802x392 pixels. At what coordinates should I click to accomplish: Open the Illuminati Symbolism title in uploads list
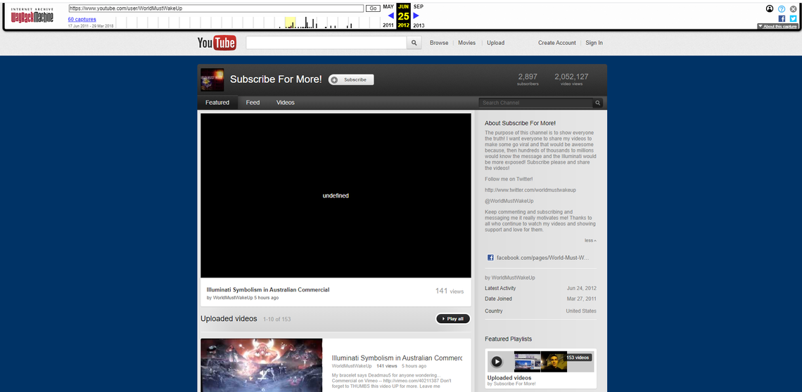pos(397,358)
